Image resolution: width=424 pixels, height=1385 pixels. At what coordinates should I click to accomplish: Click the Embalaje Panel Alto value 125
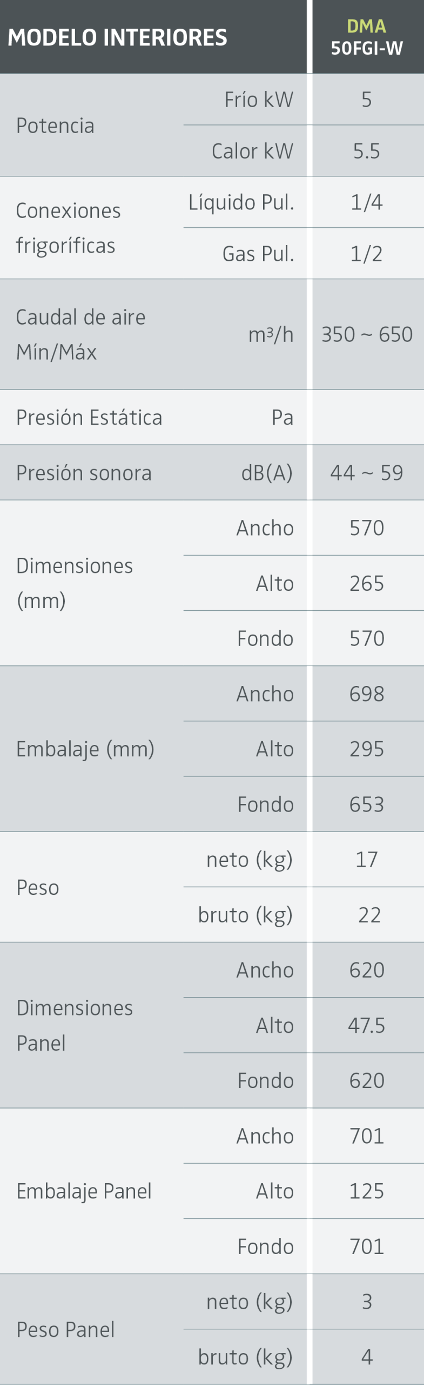pos(367,1191)
